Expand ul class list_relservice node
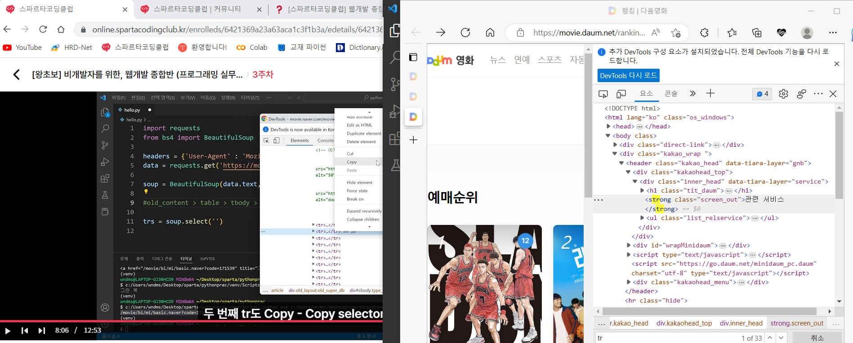The width and height of the screenshot is (853, 343). (x=642, y=218)
